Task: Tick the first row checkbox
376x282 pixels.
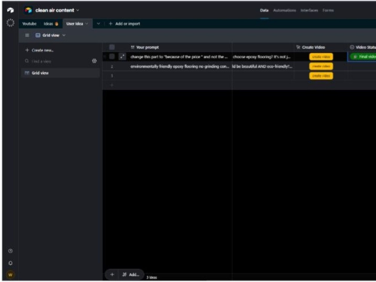Action: [112, 57]
